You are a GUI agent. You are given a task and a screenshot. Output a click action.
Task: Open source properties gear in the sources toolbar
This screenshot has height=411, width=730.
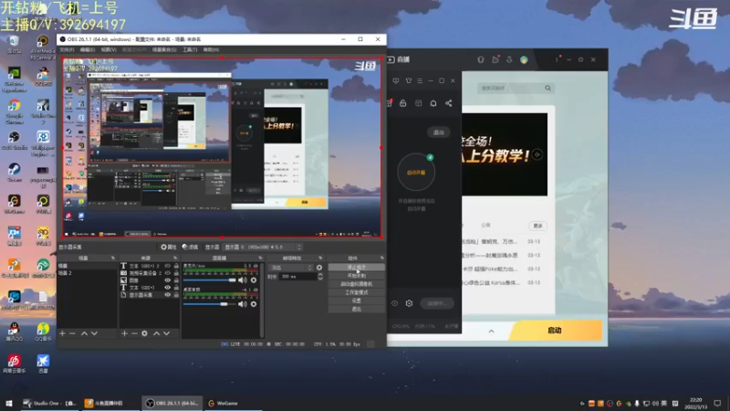pyautogui.click(x=145, y=333)
